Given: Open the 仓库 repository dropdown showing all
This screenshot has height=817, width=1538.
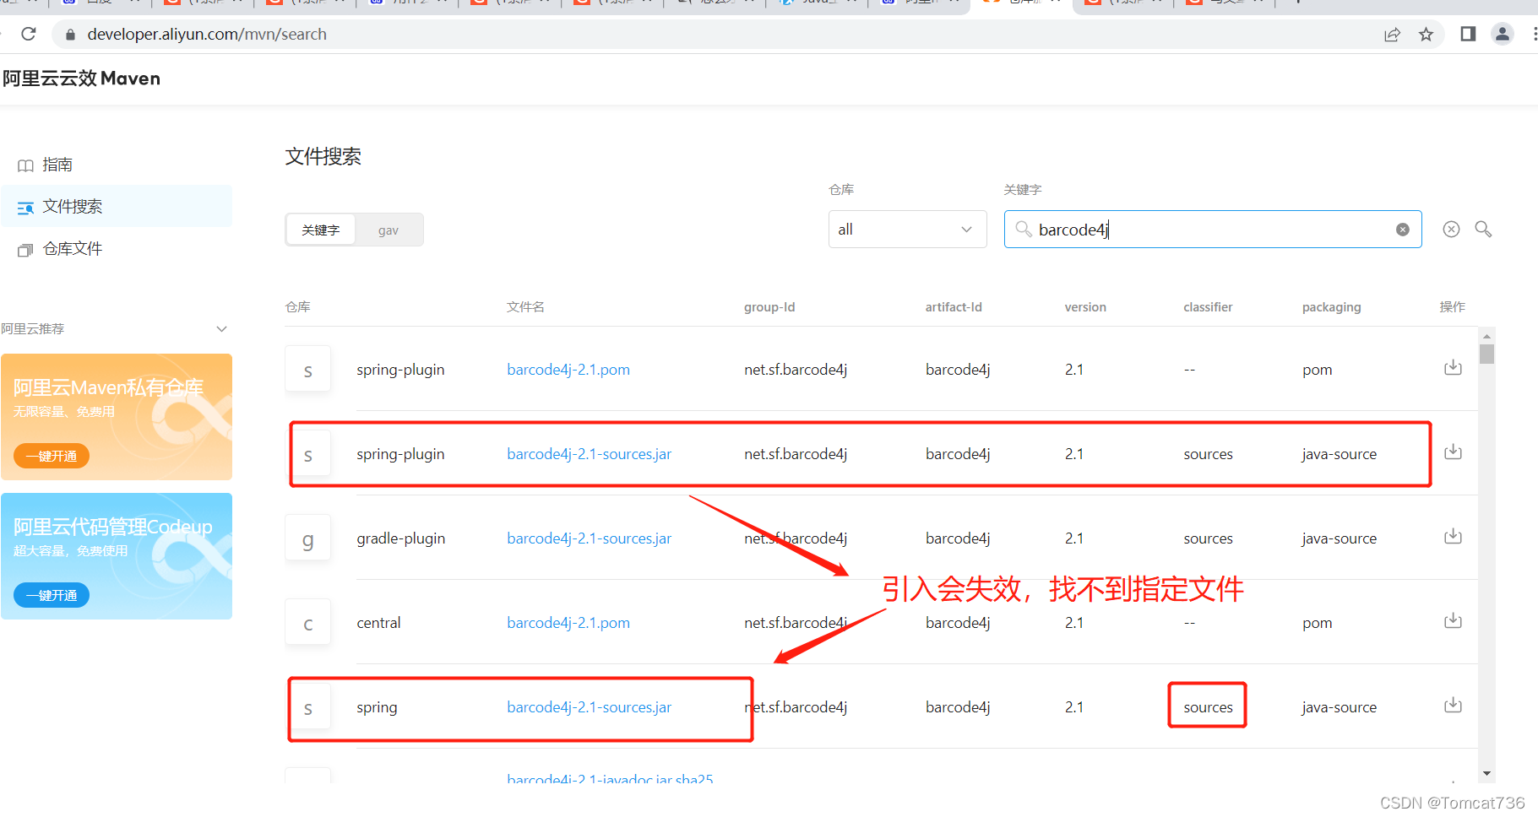Looking at the screenshot, I should [907, 229].
